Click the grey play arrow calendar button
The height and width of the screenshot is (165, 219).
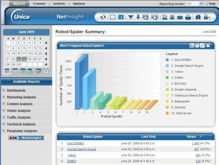point(46,71)
